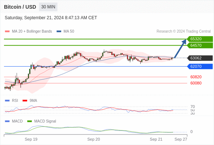Click the 9MA red legend marker
Screen dimensions: 214x145
pyautogui.click(x=25, y=101)
